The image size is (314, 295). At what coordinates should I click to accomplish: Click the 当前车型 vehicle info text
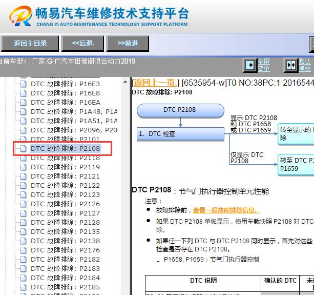[68, 61]
